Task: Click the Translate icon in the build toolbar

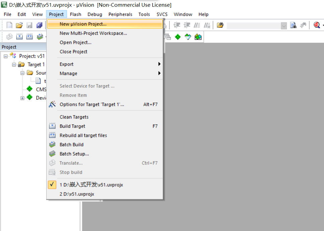Action: [9, 37]
